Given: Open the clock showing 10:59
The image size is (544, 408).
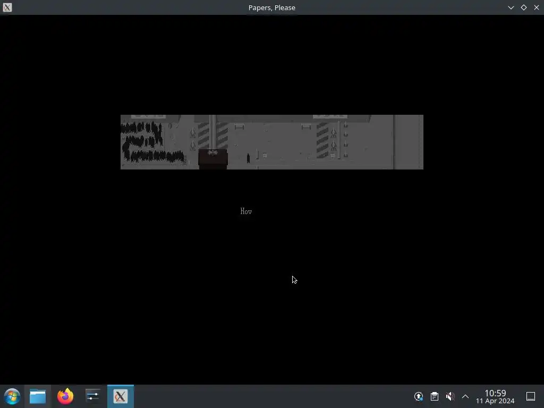Looking at the screenshot, I should [495, 396].
